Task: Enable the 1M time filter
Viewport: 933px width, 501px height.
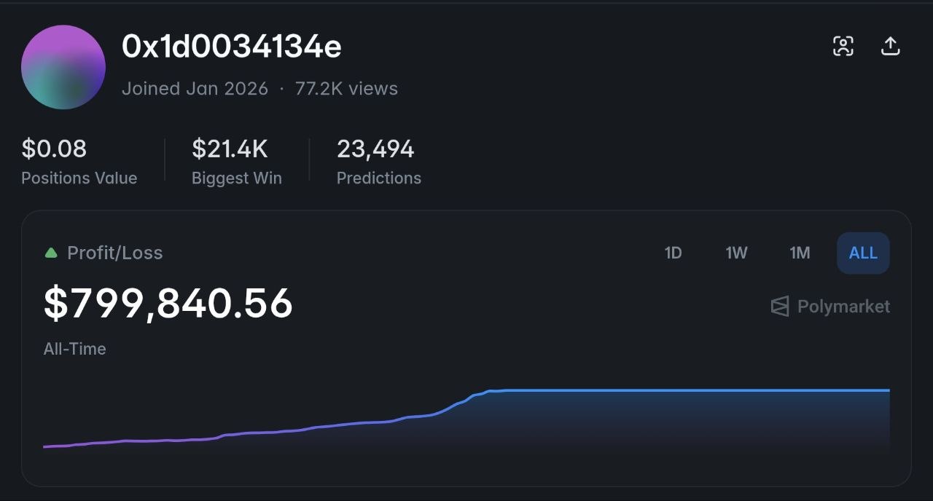Action: pos(799,253)
